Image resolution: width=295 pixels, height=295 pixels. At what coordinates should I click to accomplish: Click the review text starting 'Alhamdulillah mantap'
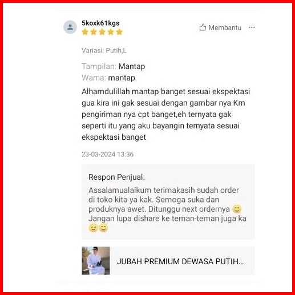click(x=165, y=114)
